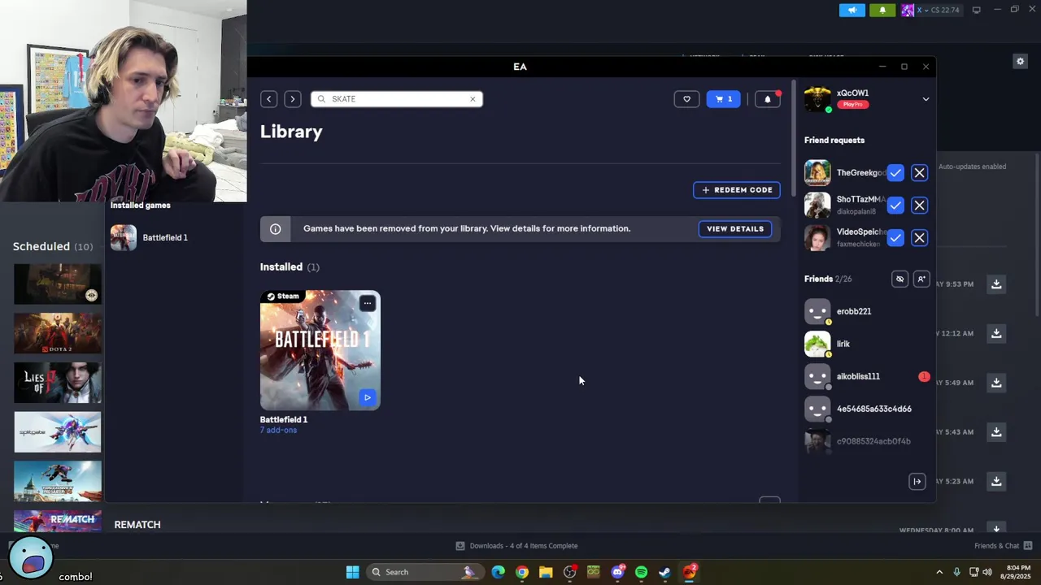Select the REMATCH scheduled thumbnail
The width and height of the screenshot is (1041, 585).
[x=58, y=520]
